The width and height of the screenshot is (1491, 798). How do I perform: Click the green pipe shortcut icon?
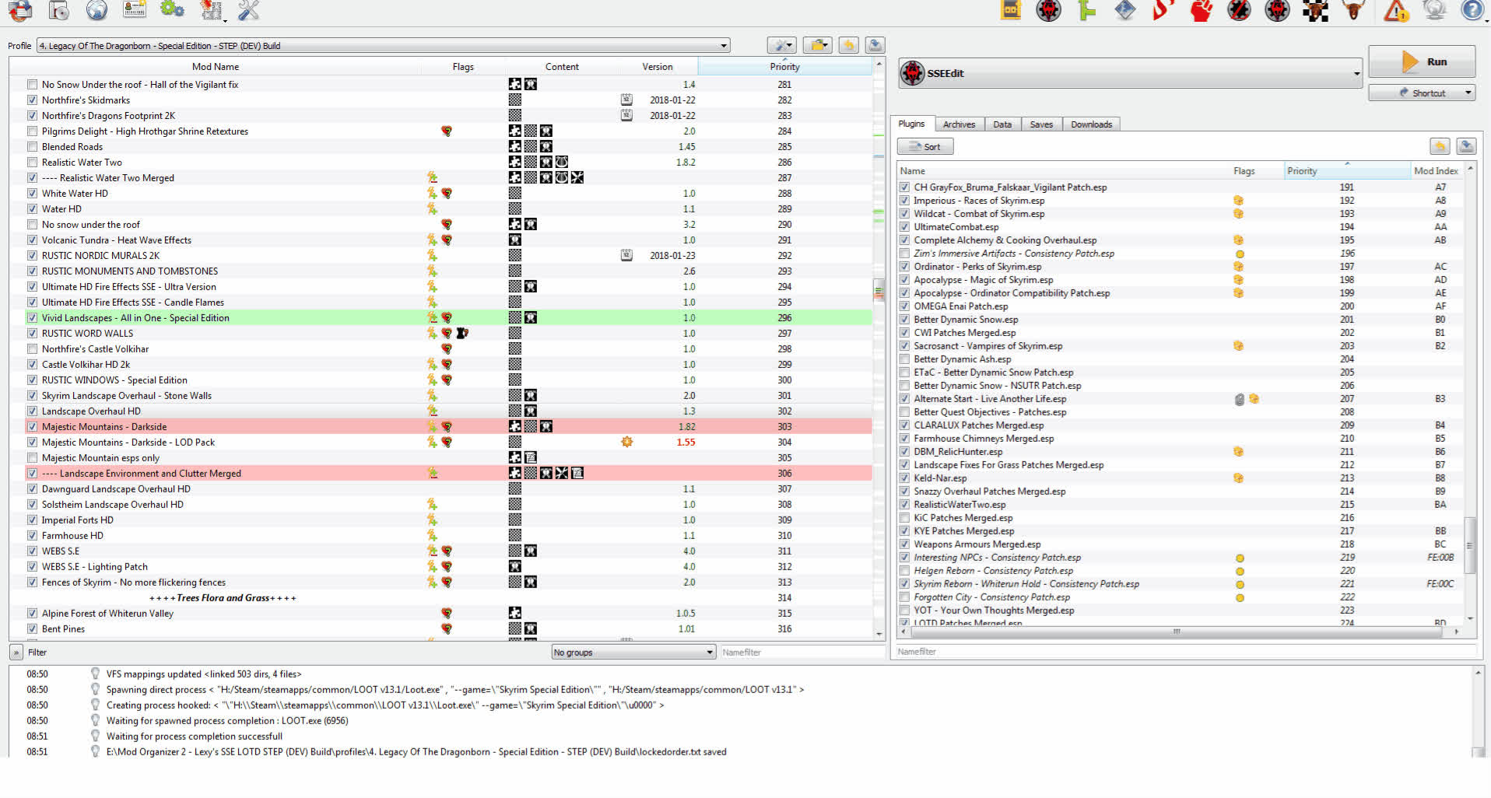point(1087,10)
